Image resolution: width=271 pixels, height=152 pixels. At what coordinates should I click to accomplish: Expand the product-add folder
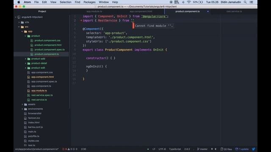click(25, 59)
